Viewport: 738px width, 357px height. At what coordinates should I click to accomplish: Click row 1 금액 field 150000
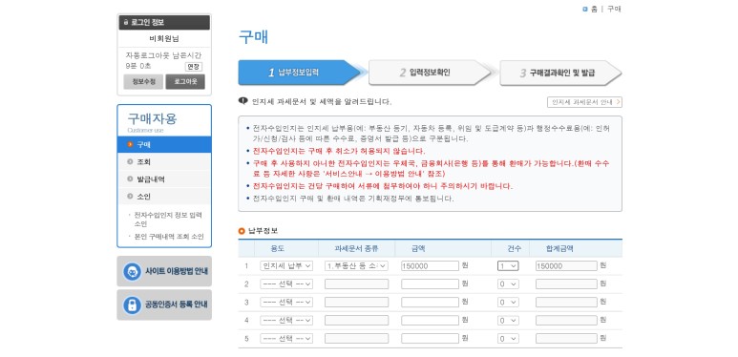click(x=430, y=265)
